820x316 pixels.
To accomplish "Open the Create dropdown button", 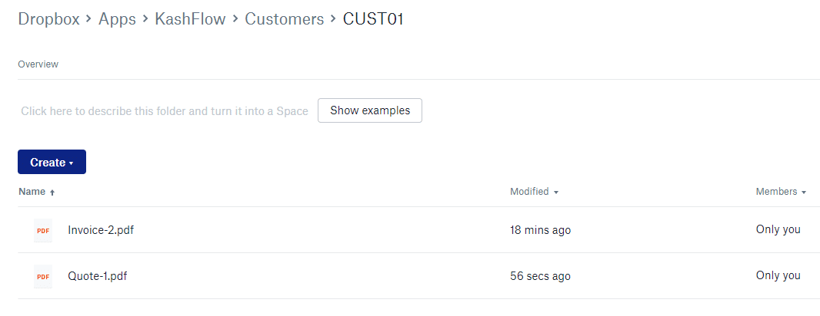I will tap(52, 162).
